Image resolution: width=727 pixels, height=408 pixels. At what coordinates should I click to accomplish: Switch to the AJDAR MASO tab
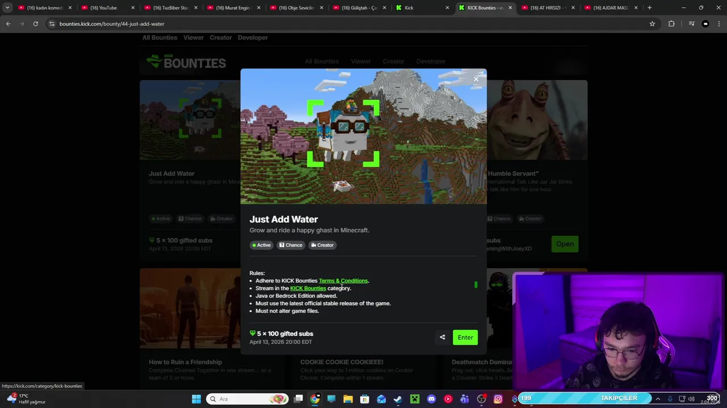point(611,8)
